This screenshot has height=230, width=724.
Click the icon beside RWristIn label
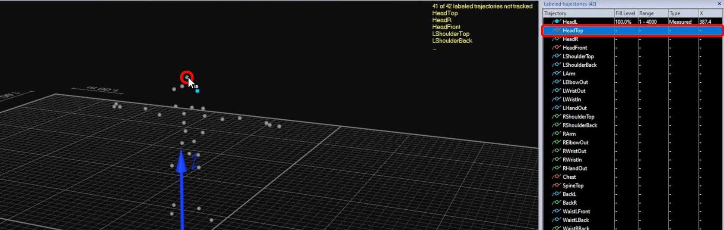556,159
